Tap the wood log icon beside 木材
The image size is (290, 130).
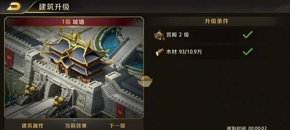(160, 52)
